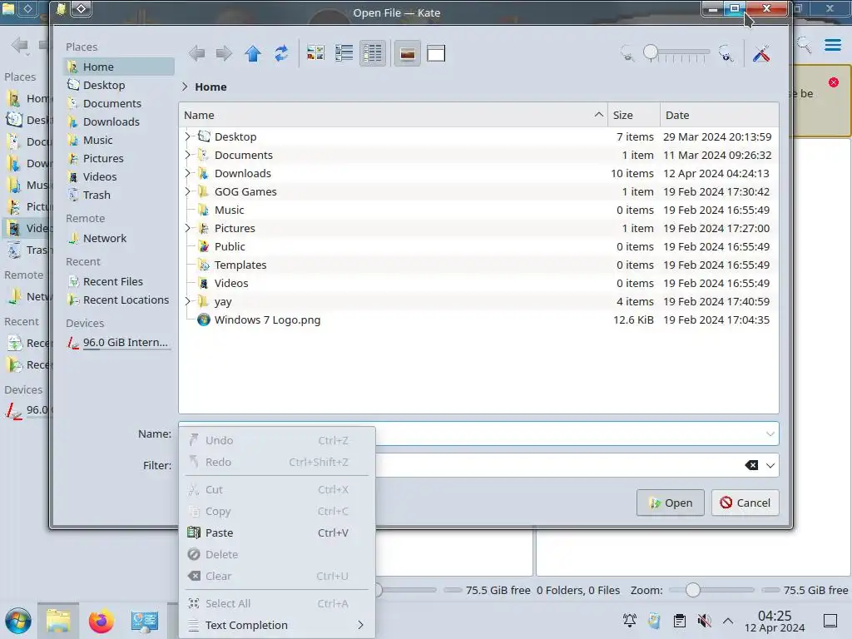Show hidden tray icons arrow

pyautogui.click(x=728, y=621)
